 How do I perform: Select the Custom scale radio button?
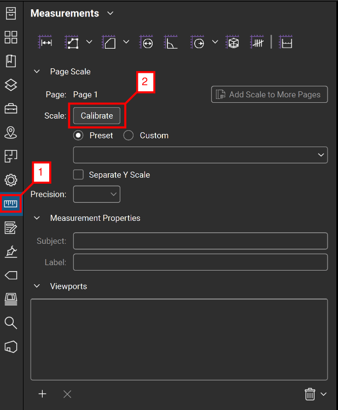(129, 136)
